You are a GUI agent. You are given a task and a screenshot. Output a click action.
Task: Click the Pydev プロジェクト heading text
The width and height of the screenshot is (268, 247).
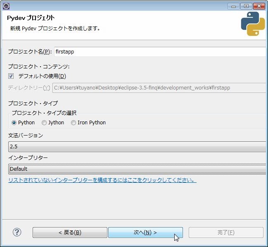tap(31, 18)
